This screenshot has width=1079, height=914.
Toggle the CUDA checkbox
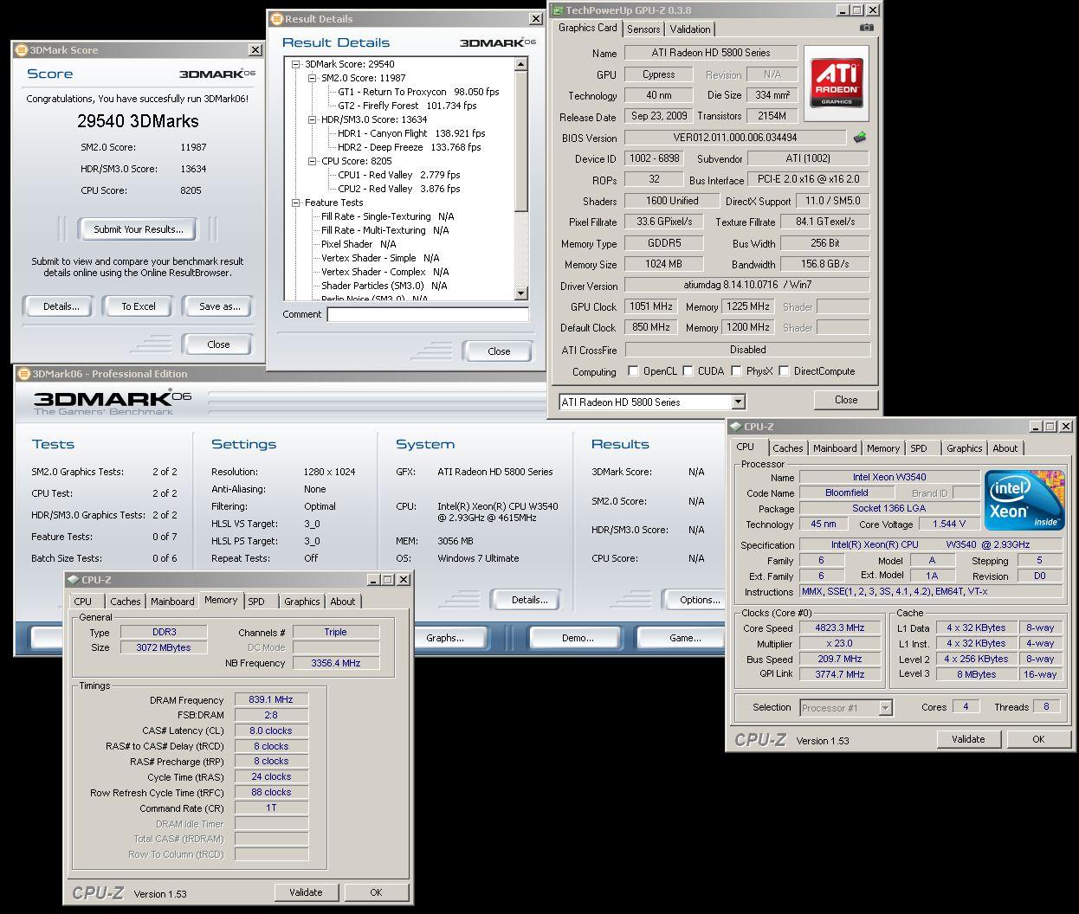pos(688,371)
